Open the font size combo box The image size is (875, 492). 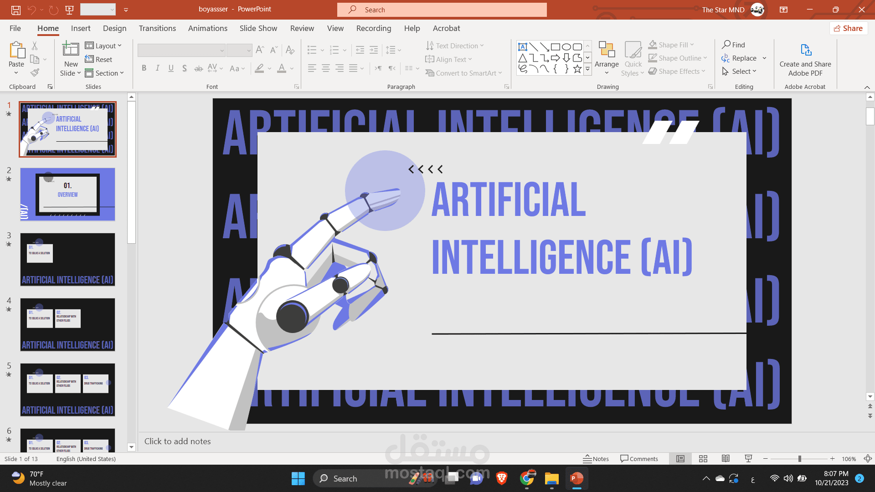(239, 50)
